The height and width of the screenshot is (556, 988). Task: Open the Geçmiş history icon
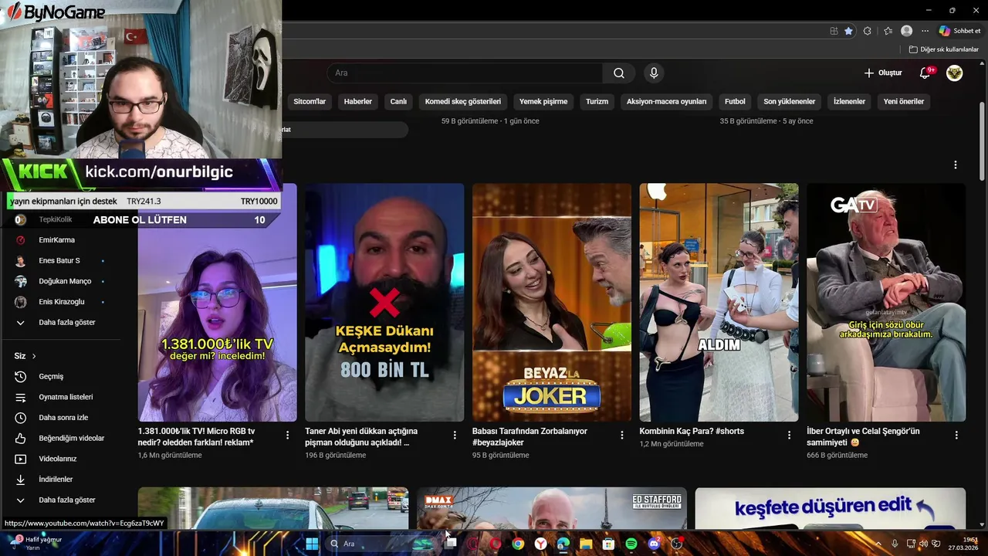tap(21, 377)
